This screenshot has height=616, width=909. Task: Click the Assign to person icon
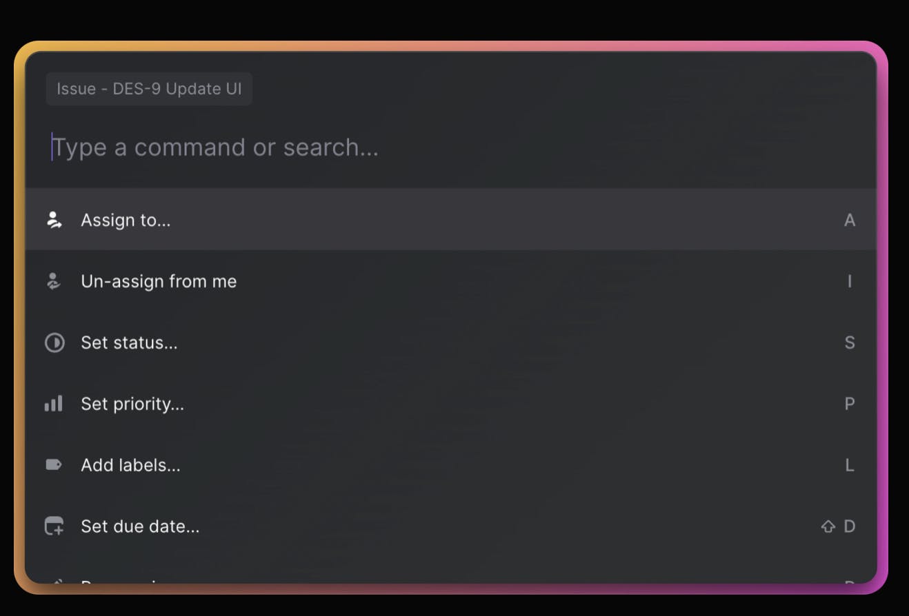coord(54,220)
